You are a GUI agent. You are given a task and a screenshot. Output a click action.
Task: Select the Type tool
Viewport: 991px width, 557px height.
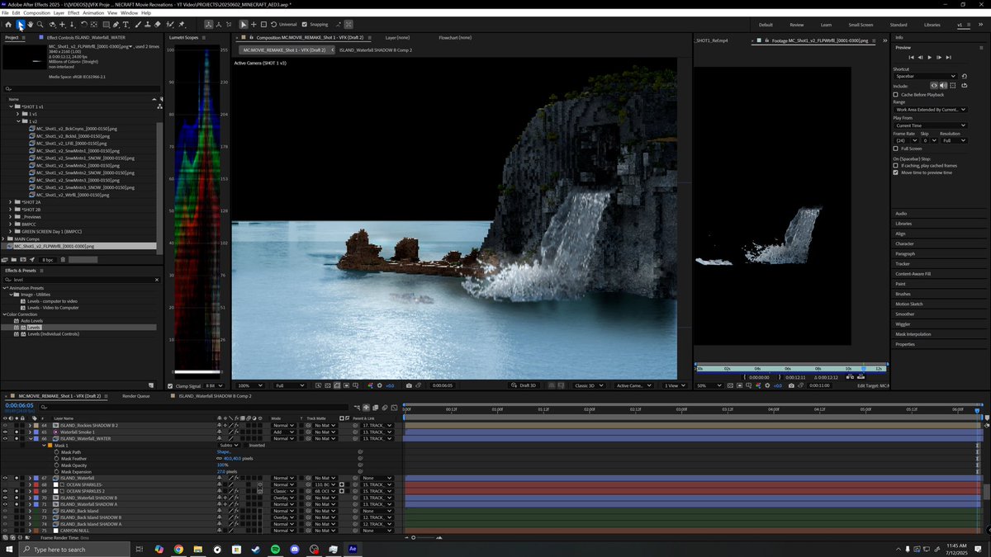point(126,25)
